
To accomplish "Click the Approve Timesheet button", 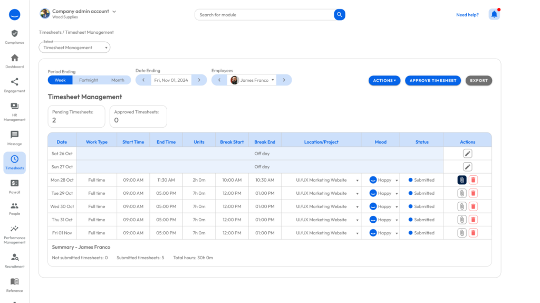I will tap(433, 81).
